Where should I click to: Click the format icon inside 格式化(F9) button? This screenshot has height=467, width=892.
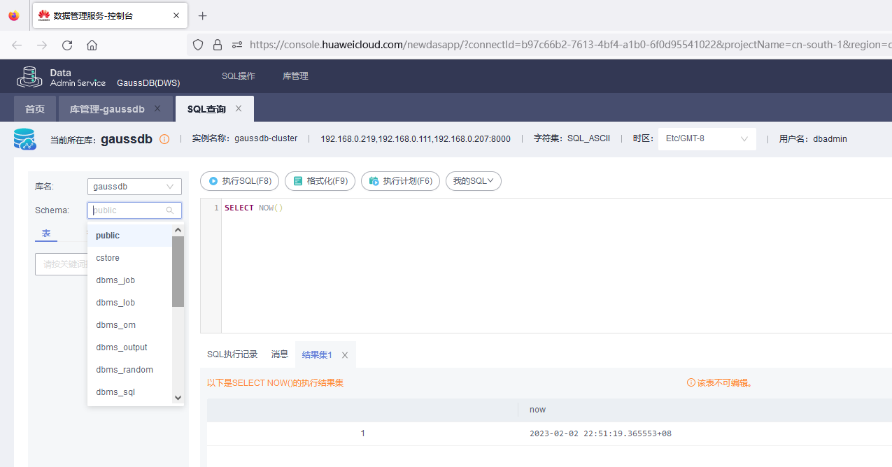click(297, 180)
